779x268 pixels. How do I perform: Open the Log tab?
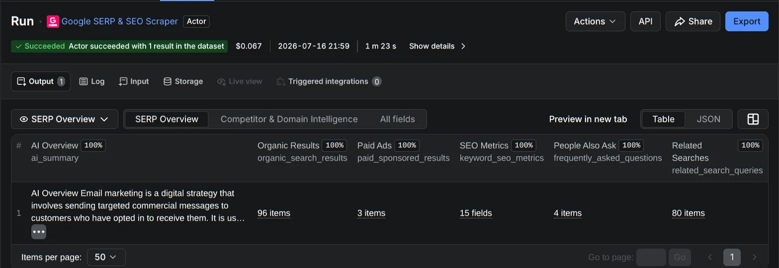click(x=92, y=81)
